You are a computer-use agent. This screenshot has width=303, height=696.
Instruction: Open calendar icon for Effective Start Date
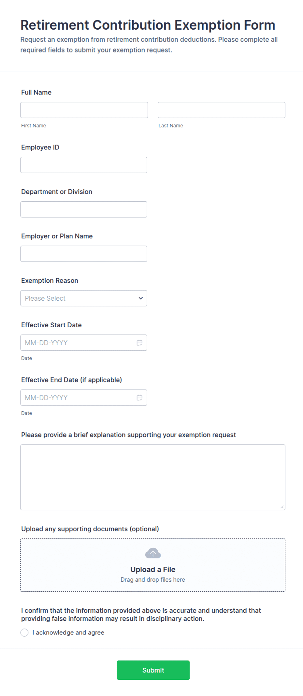click(139, 343)
